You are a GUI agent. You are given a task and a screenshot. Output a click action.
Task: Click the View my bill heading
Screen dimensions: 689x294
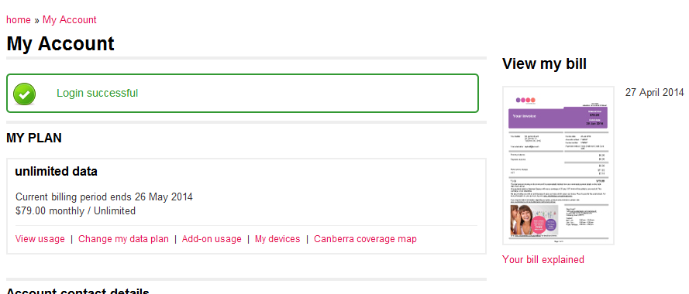pyautogui.click(x=544, y=64)
